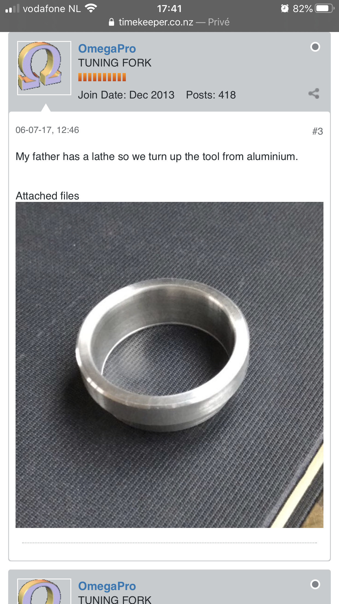
Task: Open OmegaPro's Omega avatar in first post
Action: (x=44, y=68)
